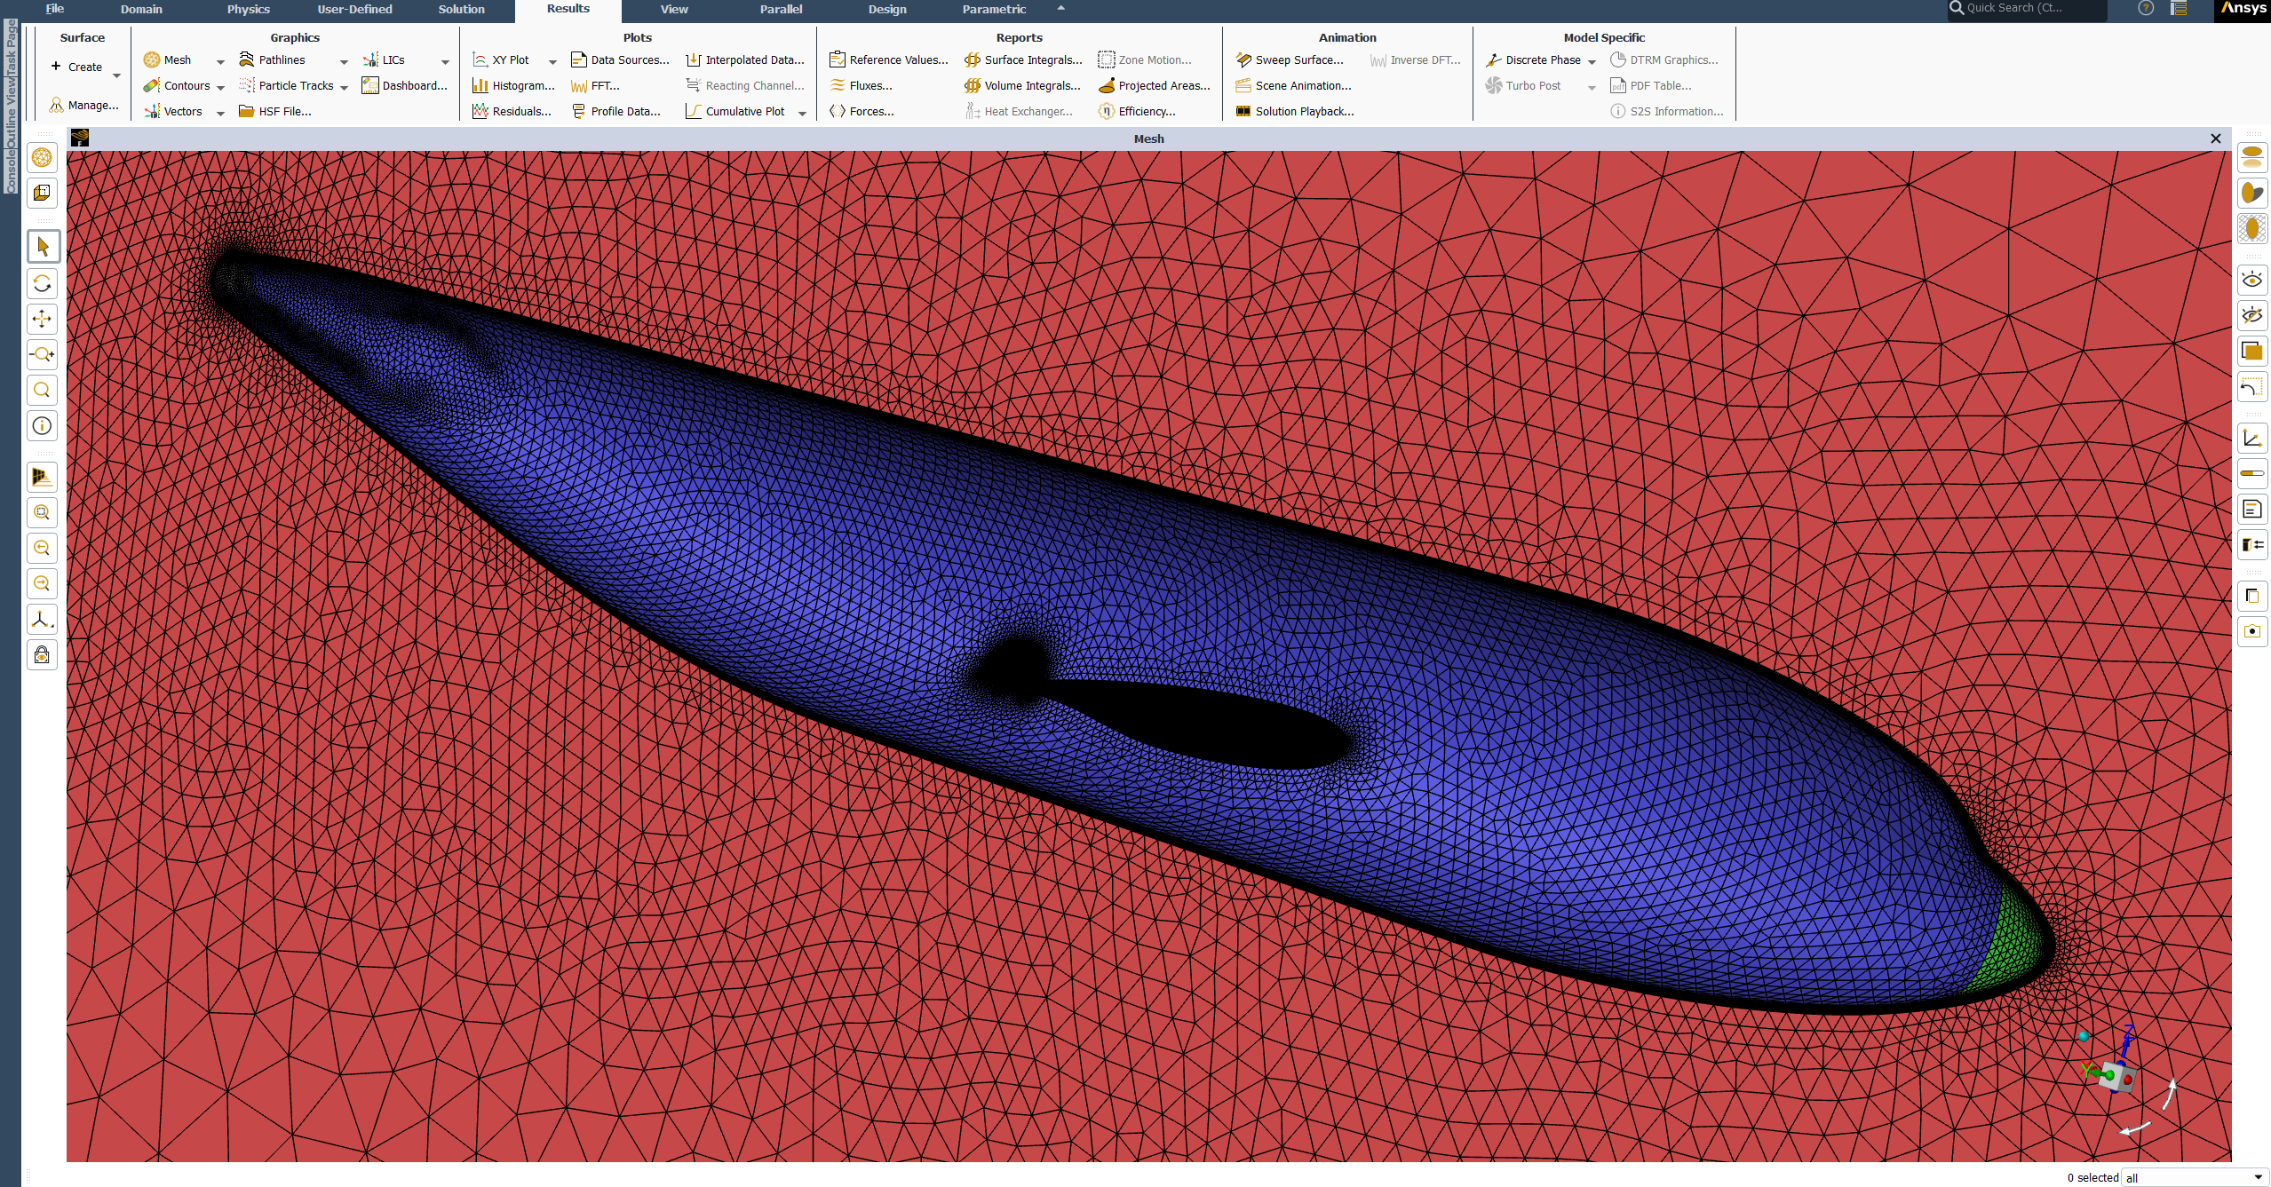2271x1187 pixels.
Task: Open Data Sources dialog
Action: coord(620,60)
